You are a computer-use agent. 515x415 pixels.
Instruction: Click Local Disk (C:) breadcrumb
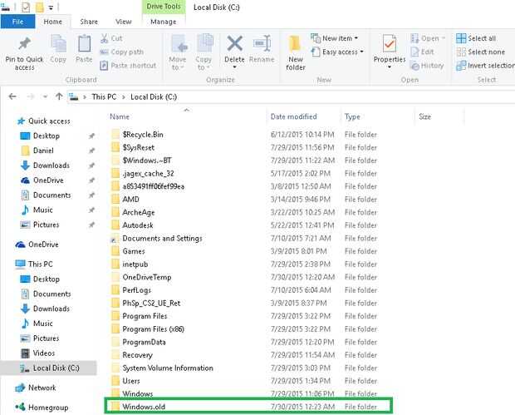pos(154,97)
